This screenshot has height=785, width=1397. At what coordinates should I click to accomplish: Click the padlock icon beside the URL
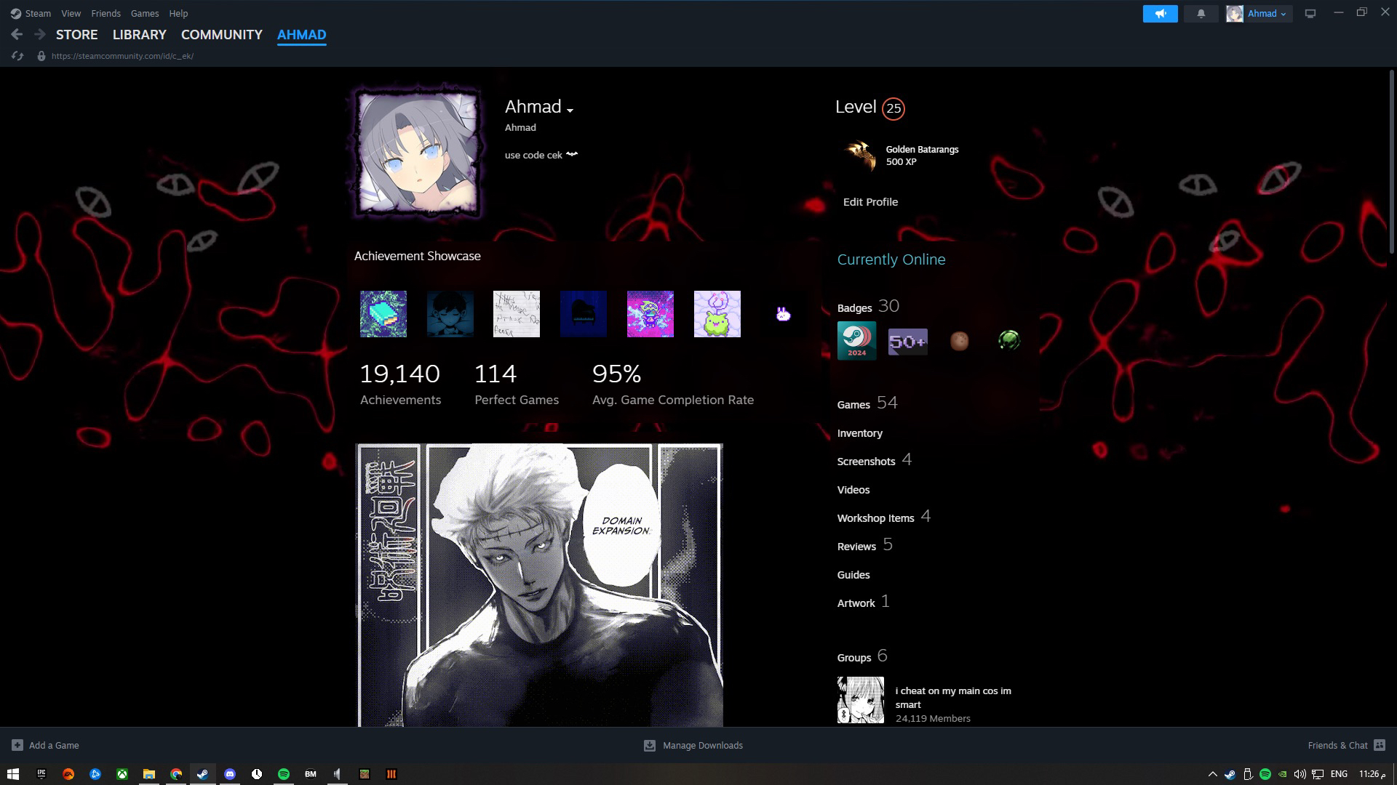41,56
